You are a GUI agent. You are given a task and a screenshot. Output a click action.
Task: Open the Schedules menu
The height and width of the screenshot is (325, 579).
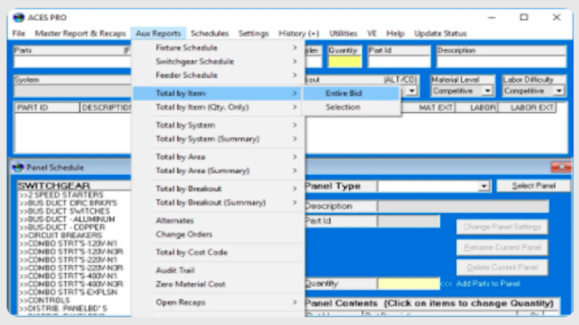click(209, 34)
